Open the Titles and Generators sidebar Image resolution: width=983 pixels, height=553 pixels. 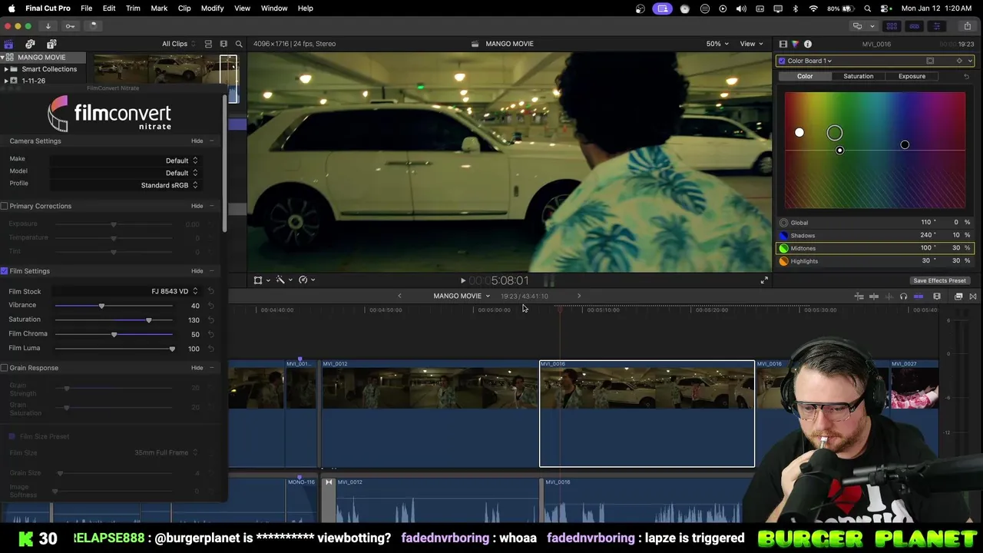coord(51,44)
